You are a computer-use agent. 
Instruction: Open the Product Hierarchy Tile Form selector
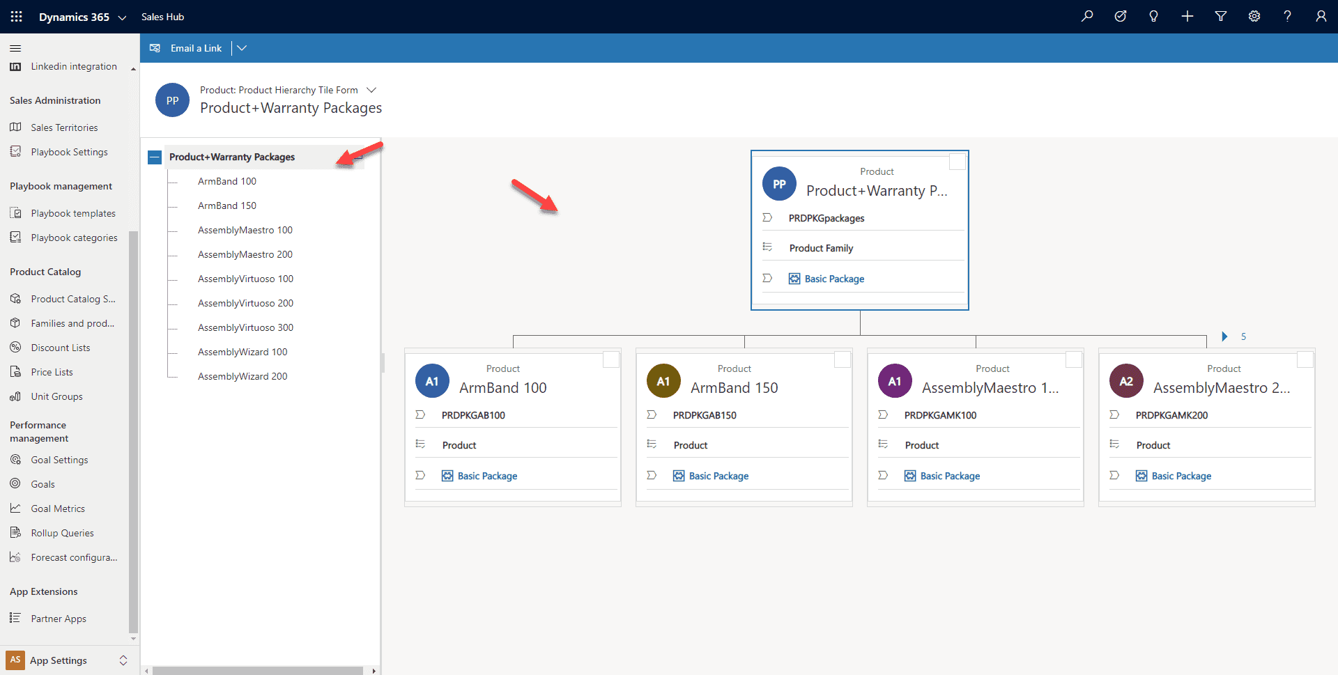372,90
